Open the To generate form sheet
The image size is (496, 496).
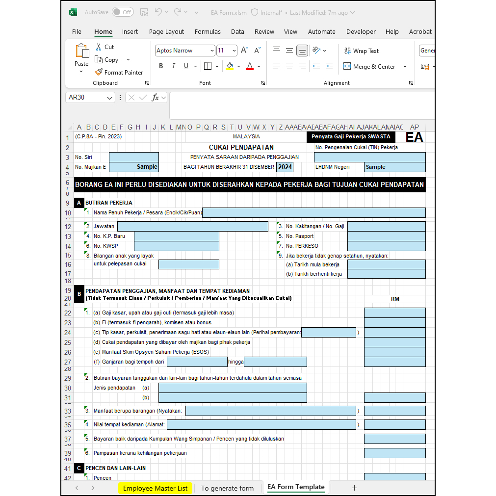pos(228,488)
